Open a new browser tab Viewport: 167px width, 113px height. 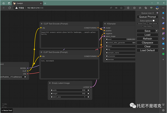(45, 3)
